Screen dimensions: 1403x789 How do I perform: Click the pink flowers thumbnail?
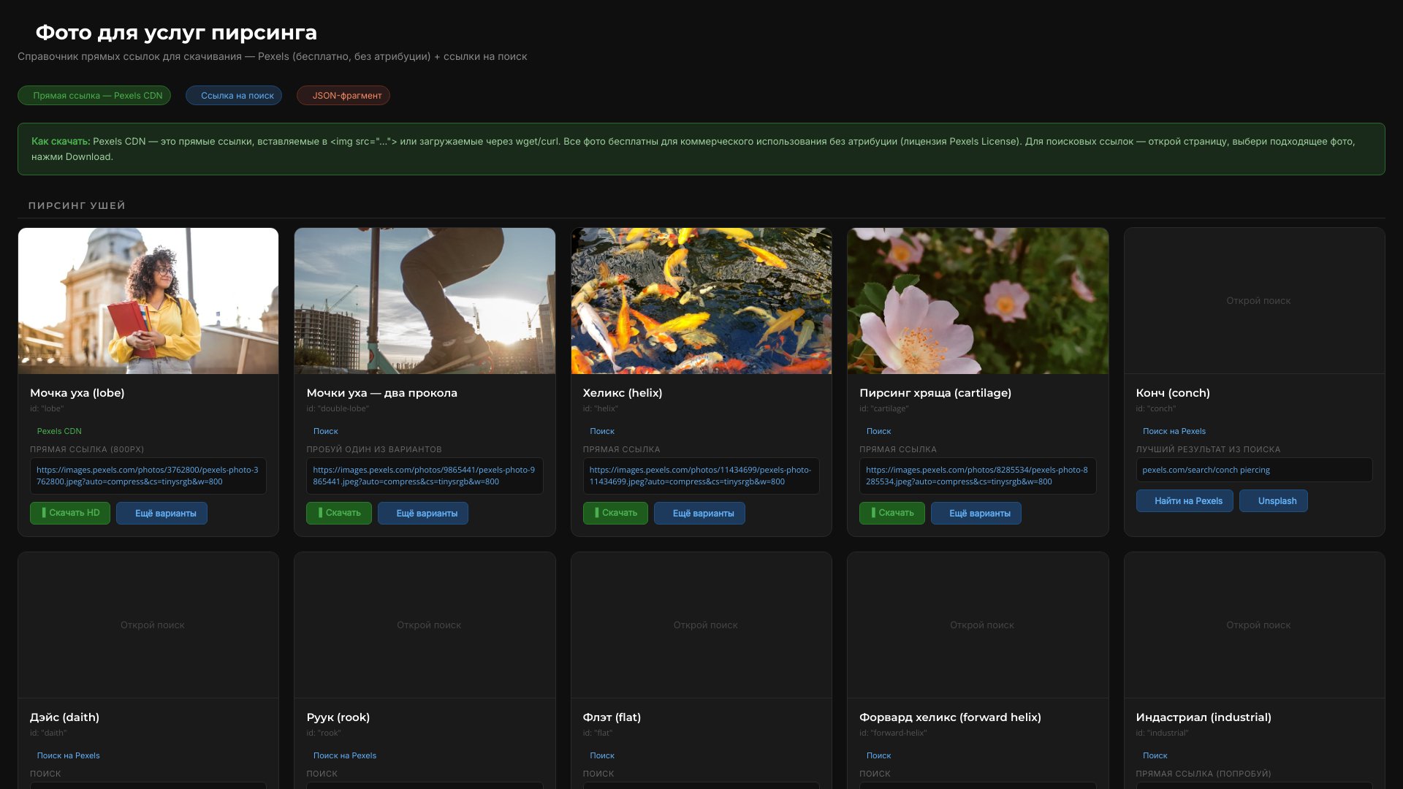click(x=977, y=301)
